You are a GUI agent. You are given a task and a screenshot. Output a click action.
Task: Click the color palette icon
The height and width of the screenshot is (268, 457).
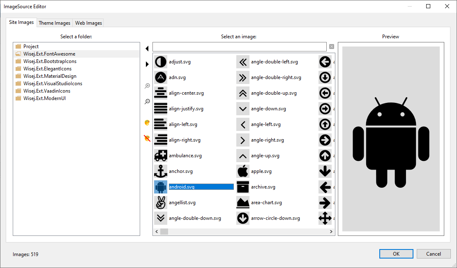[147, 123]
